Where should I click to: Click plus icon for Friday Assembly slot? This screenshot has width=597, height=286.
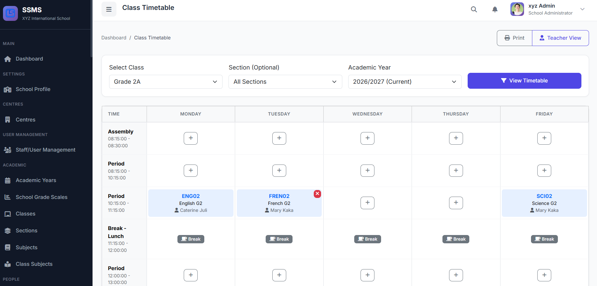(x=544, y=138)
